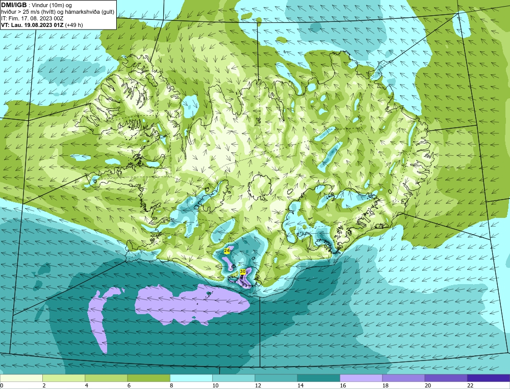Click the yellow gust label 30
This screenshot has width=510, height=389.
pyautogui.click(x=243, y=271)
